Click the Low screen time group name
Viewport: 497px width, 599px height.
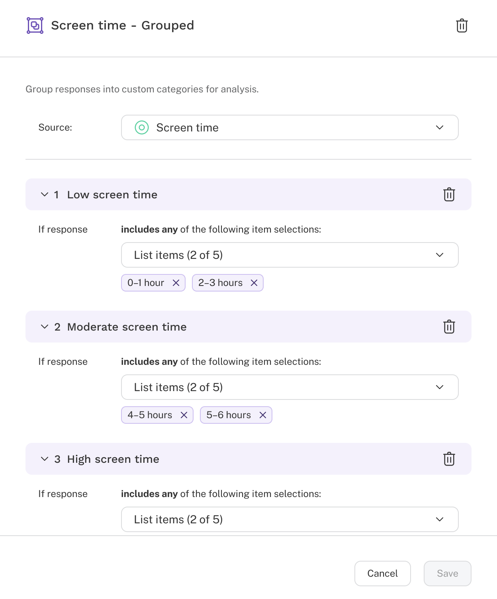pos(112,195)
